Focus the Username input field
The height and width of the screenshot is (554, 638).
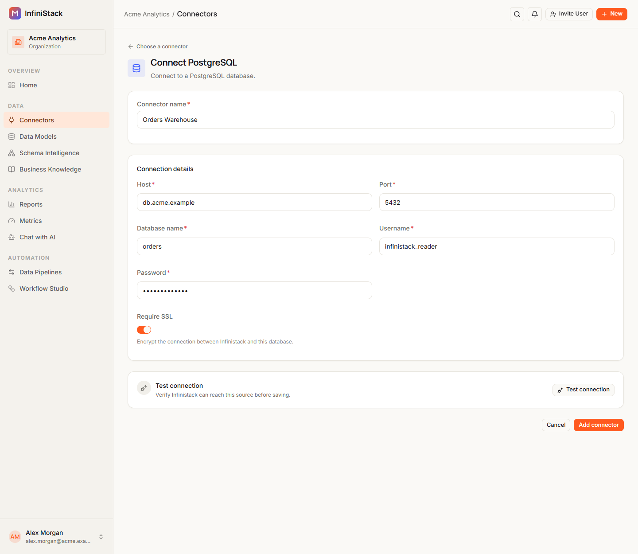click(497, 246)
